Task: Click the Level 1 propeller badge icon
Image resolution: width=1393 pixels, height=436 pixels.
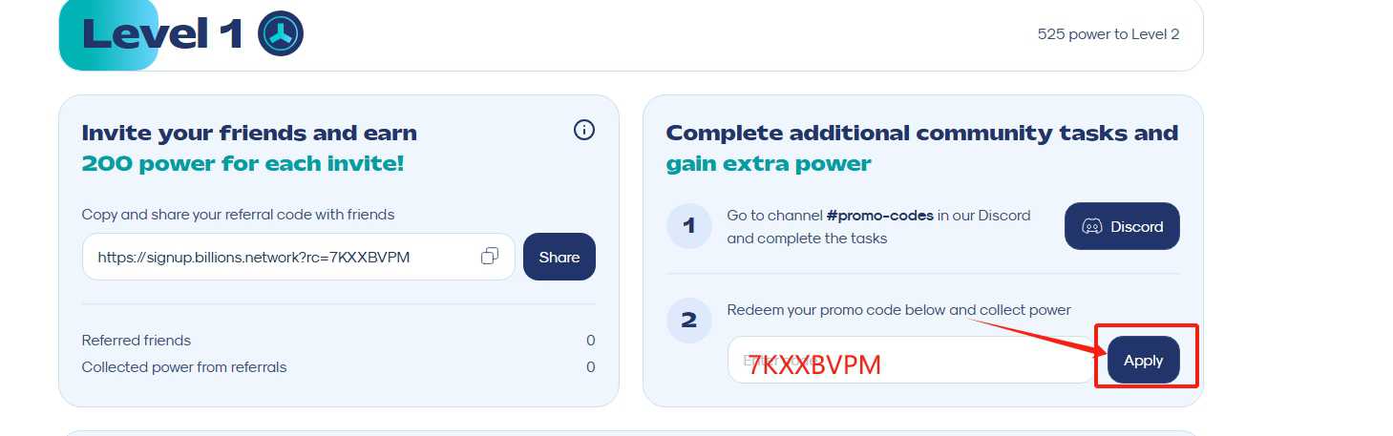Action: (281, 34)
